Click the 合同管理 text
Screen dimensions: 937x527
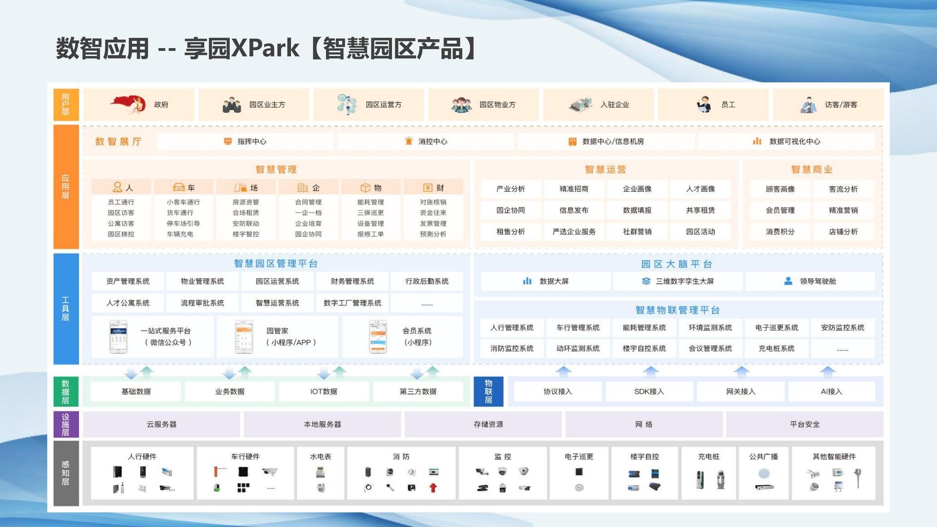[308, 202]
